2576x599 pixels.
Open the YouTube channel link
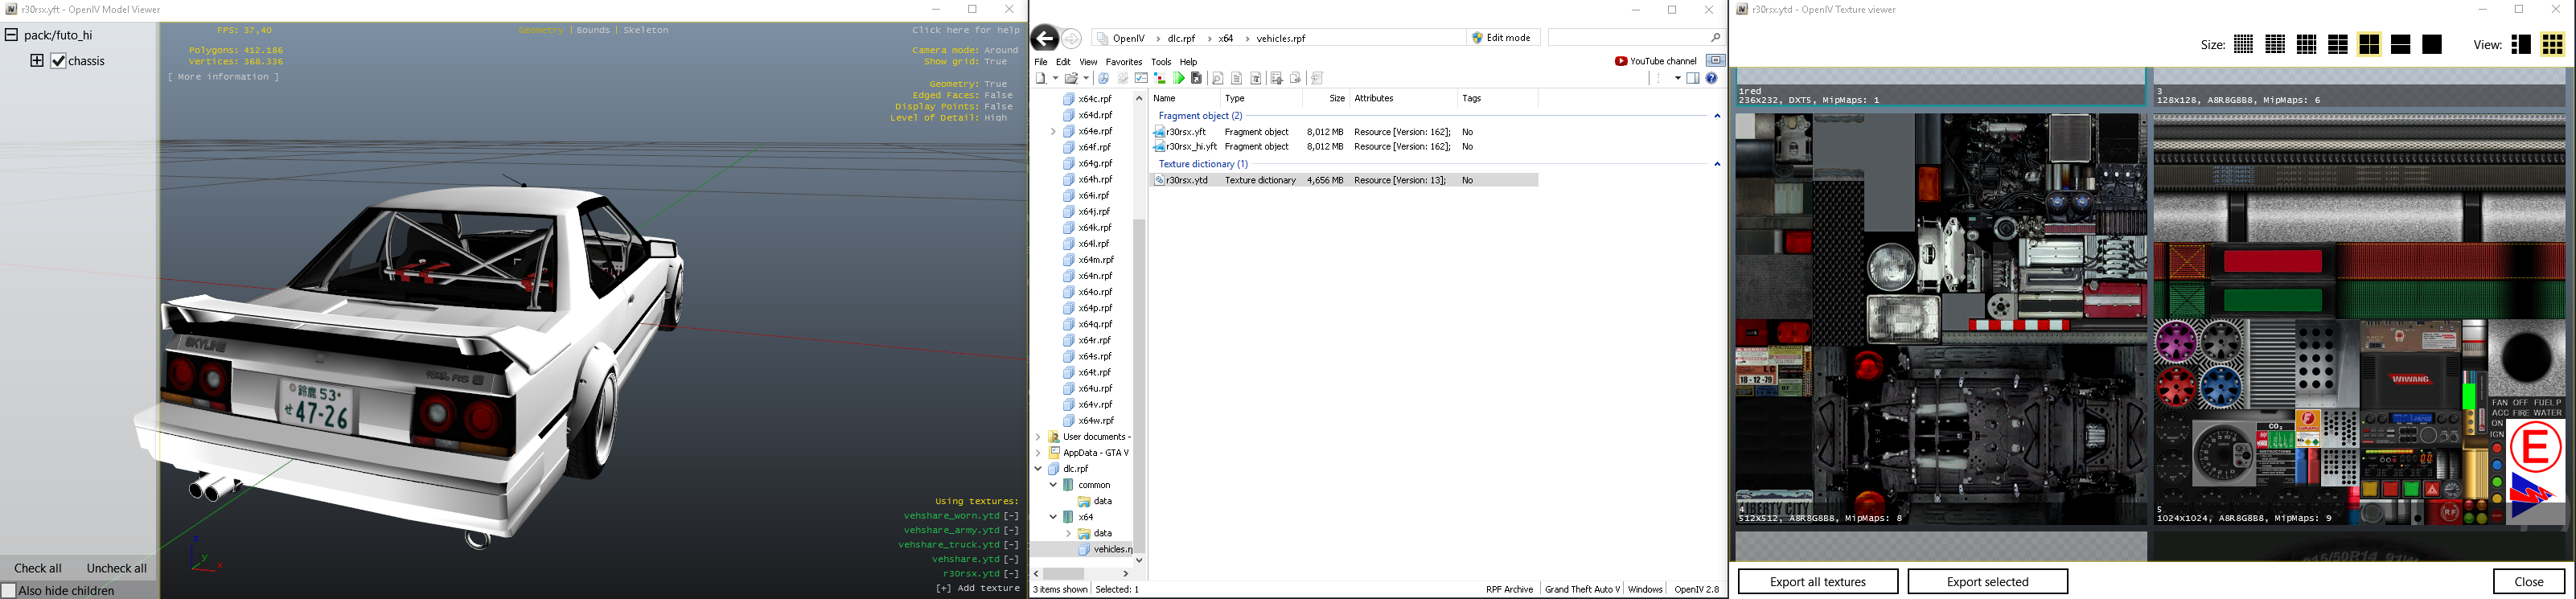(1656, 61)
